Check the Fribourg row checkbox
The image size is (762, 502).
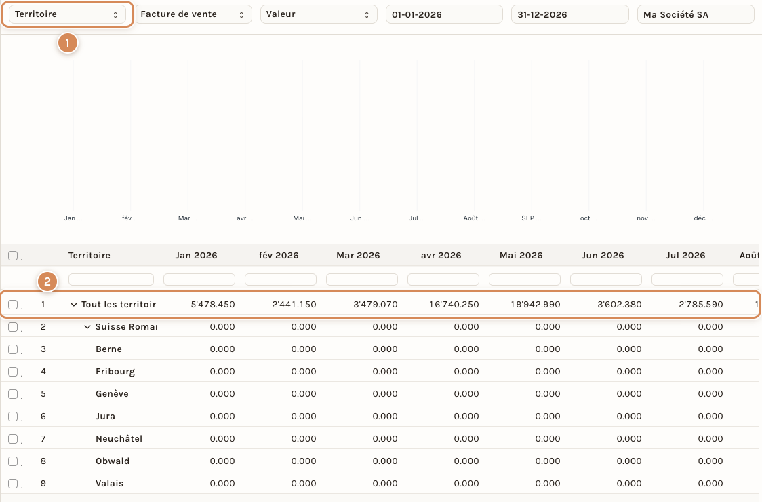pos(13,372)
